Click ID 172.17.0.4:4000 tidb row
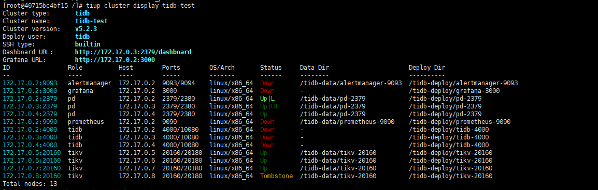 point(30,145)
